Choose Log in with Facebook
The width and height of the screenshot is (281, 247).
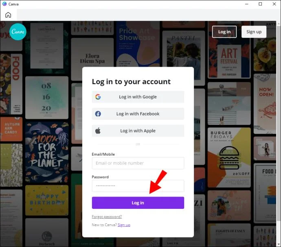click(138, 114)
